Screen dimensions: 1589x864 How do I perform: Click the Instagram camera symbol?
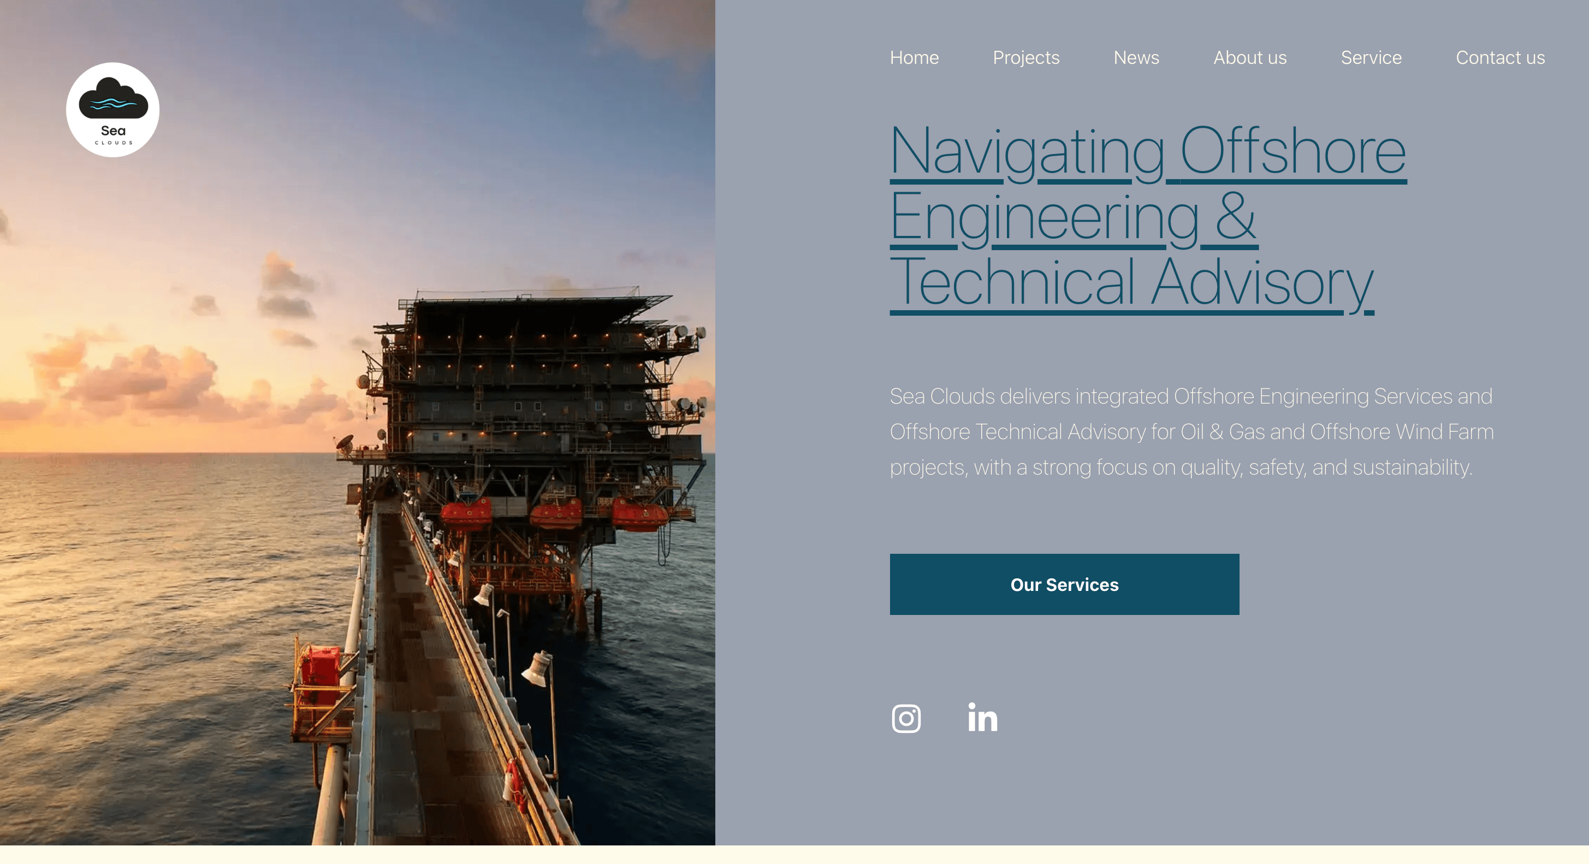tap(906, 718)
